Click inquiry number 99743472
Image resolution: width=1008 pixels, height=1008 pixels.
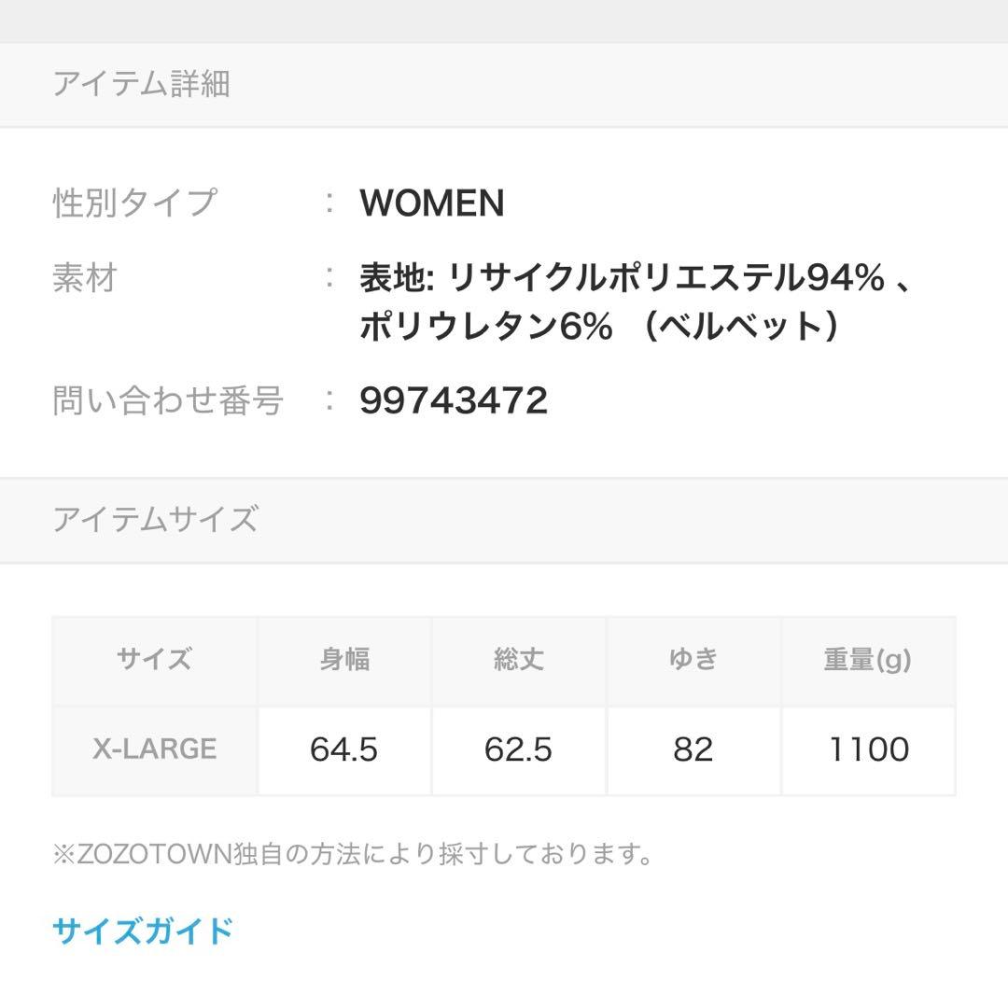(x=454, y=400)
